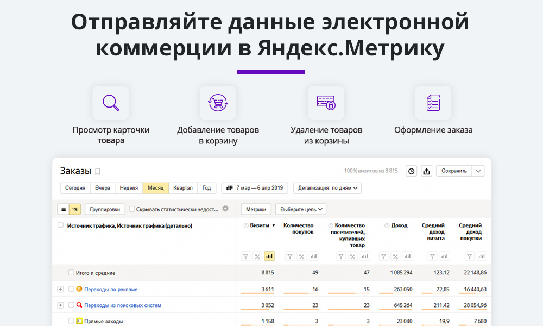The image size is (543, 326).
Task: Select the tree view icon
Action: pyautogui.click(x=75, y=209)
